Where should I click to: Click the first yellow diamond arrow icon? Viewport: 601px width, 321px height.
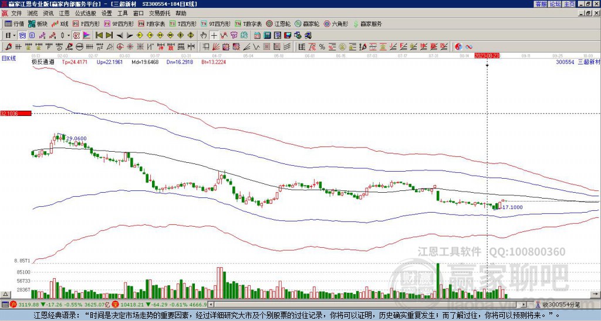140,35
